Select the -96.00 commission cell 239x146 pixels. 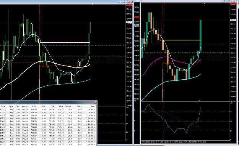70,118
